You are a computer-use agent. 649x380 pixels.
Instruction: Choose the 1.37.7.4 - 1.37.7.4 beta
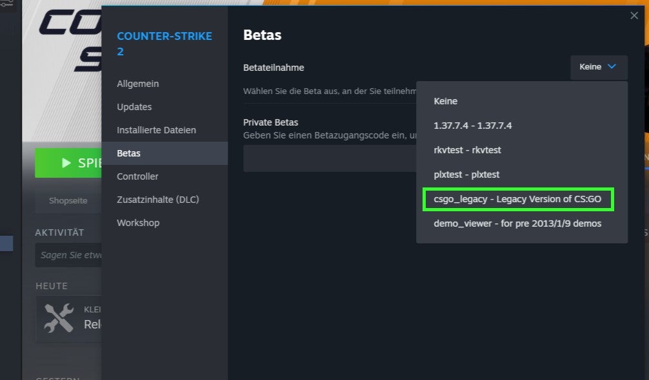click(x=521, y=126)
